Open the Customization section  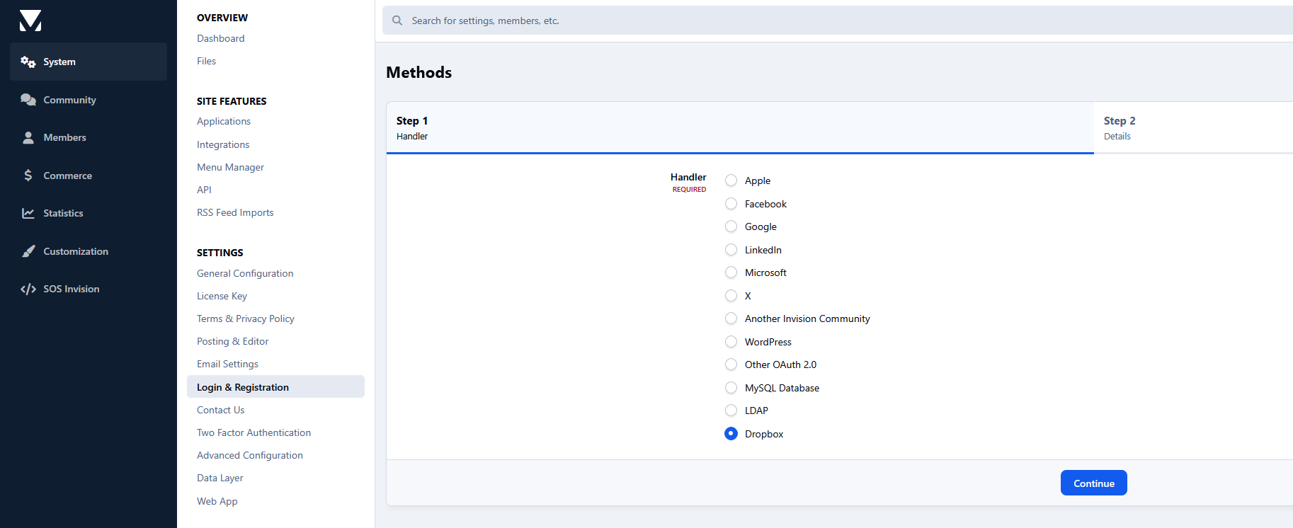[x=89, y=251]
